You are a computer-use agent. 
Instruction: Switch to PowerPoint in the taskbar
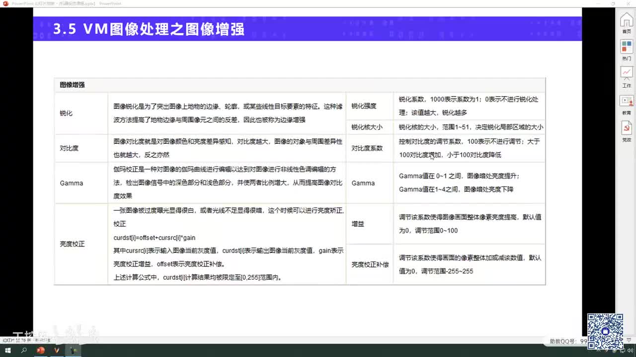[x=41, y=351]
